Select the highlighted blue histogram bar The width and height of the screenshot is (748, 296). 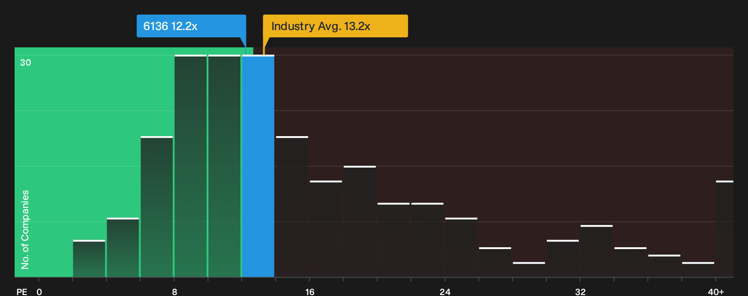pyautogui.click(x=258, y=166)
